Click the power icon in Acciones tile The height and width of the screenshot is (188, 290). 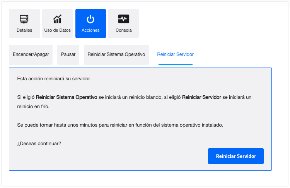90,19
